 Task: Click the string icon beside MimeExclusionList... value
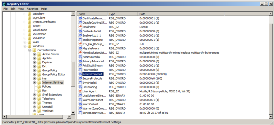click(80, 53)
